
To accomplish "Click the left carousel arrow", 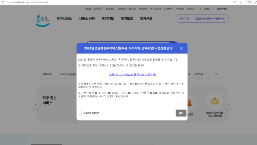I will click(x=35, y=105).
